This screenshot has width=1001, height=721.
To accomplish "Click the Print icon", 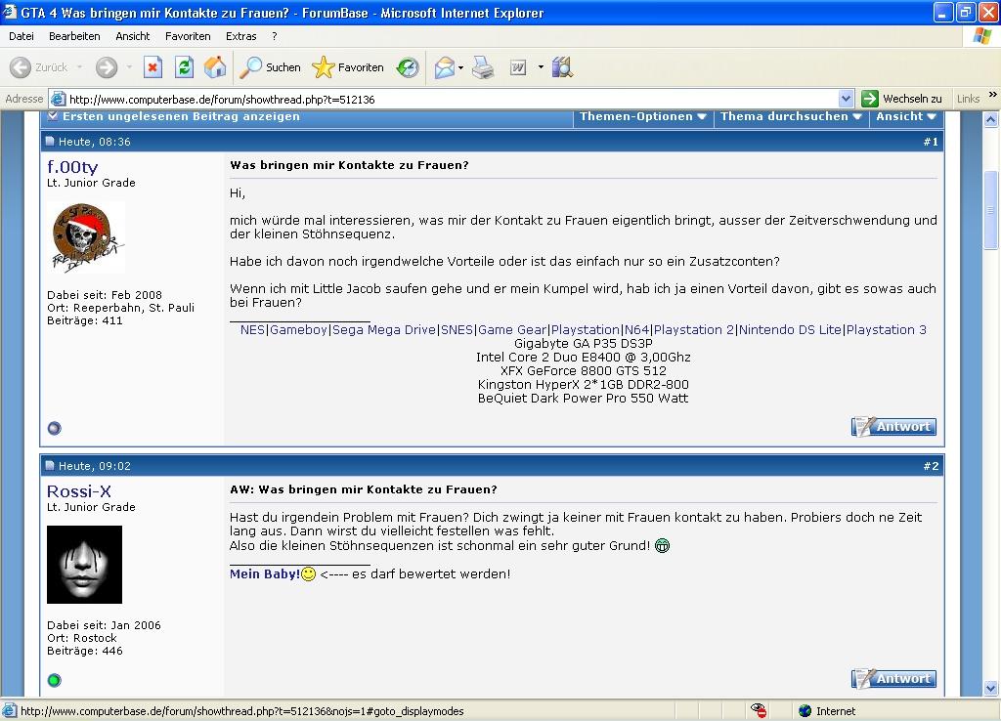I will 483,67.
